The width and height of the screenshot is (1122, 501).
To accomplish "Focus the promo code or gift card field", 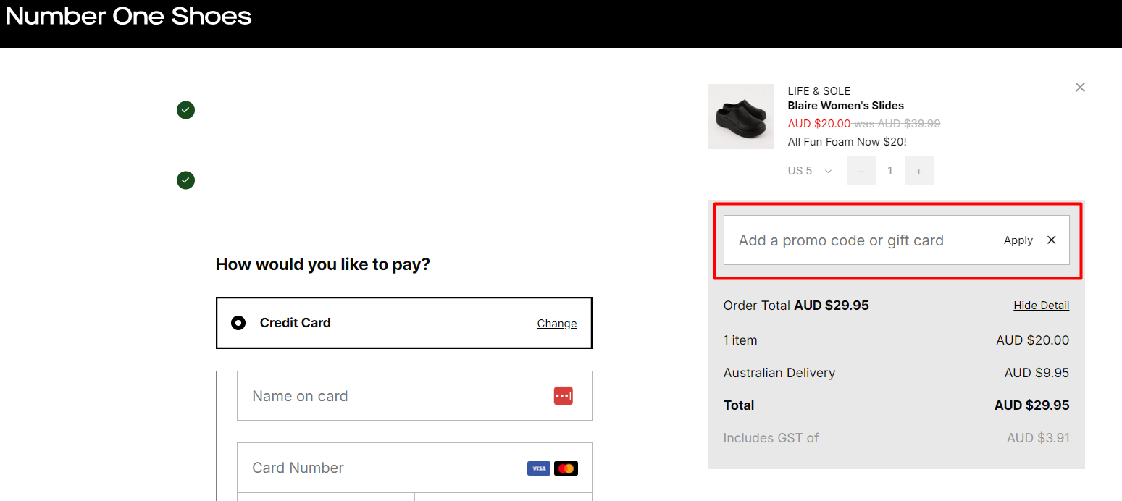I will click(855, 240).
